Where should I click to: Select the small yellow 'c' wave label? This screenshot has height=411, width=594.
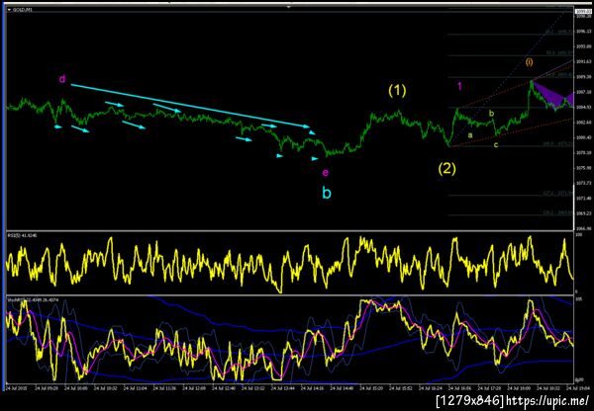(x=496, y=145)
